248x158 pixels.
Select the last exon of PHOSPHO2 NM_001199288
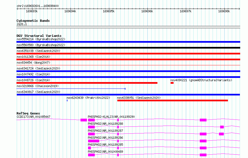[222, 127]
